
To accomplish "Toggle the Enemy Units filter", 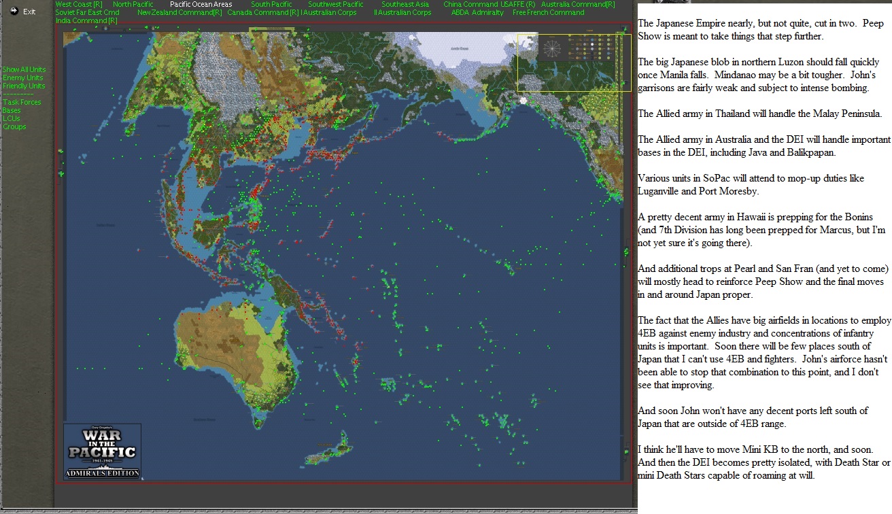I will point(22,77).
